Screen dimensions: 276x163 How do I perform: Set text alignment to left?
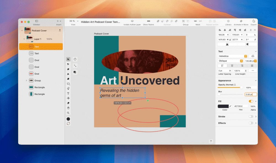(222, 66)
